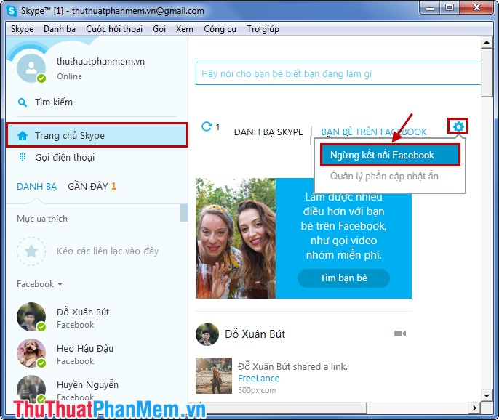
Task: Click the Tìm kiếm search field
Action: click(x=54, y=102)
